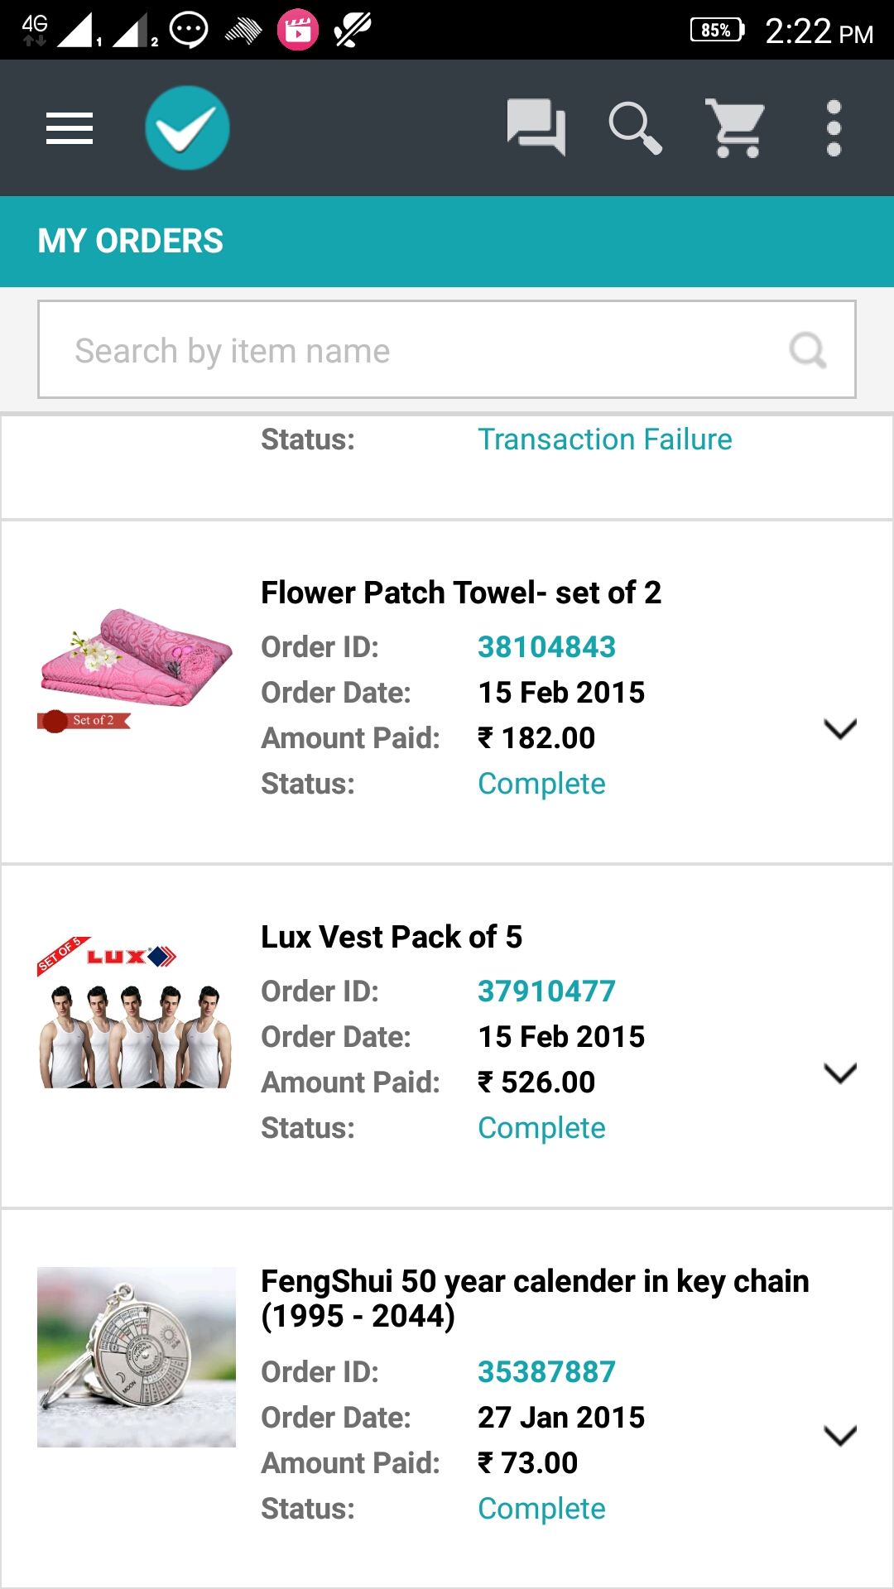Screen dimensions: 894x1589
Task: Open order ID 38104843
Action: tap(546, 647)
